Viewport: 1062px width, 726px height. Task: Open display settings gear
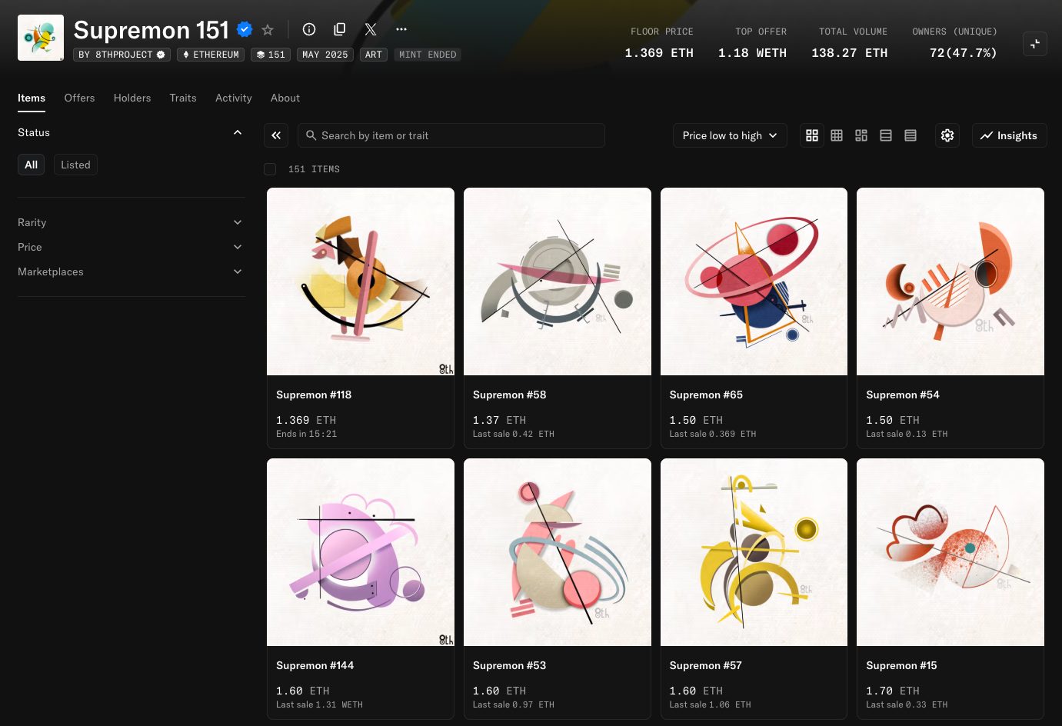(947, 135)
